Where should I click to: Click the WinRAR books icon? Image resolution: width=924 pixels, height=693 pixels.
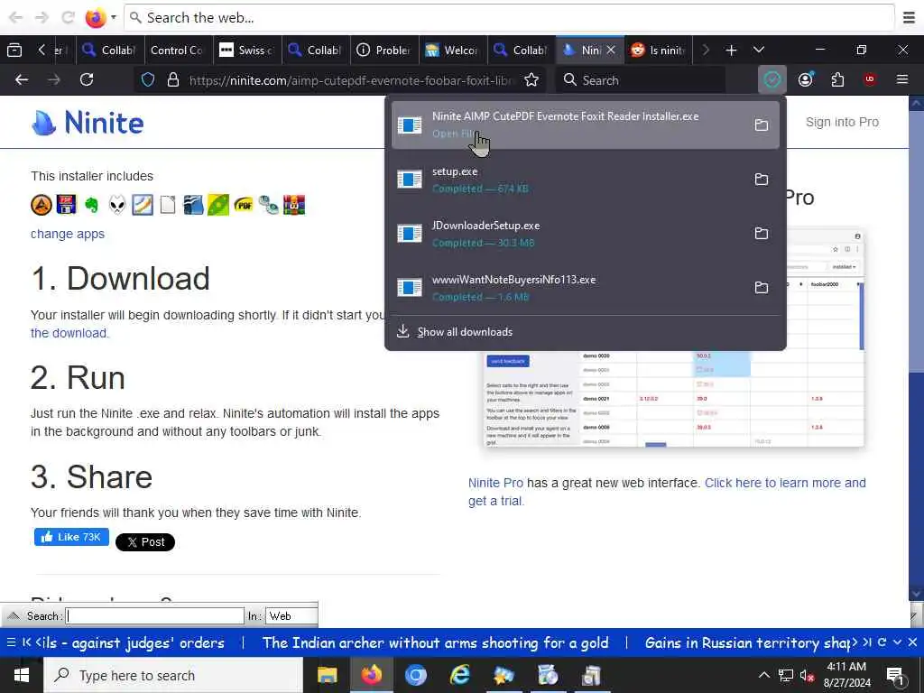(x=294, y=205)
